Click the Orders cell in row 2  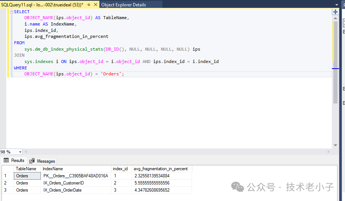[27, 183]
